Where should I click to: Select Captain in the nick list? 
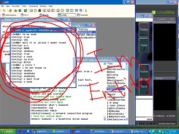coord(116,89)
